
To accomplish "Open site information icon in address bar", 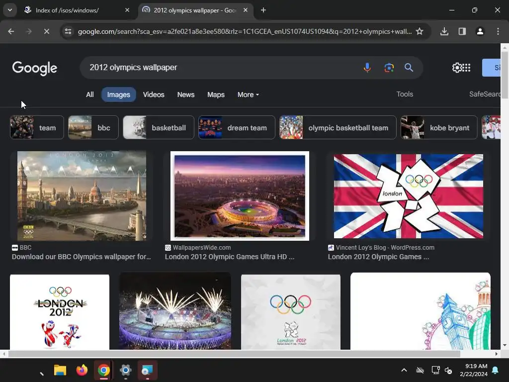I will [68, 31].
